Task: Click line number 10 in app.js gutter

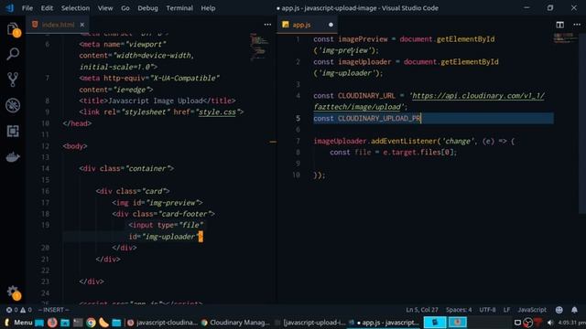Action: pos(296,175)
